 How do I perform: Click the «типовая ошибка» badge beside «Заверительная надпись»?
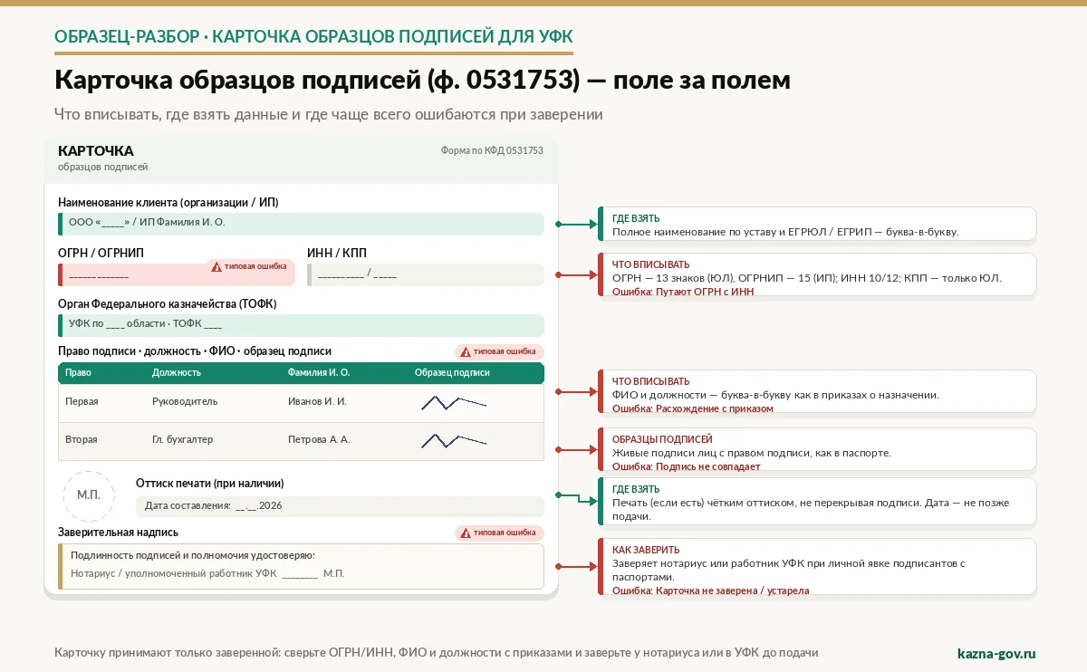coord(499,533)
